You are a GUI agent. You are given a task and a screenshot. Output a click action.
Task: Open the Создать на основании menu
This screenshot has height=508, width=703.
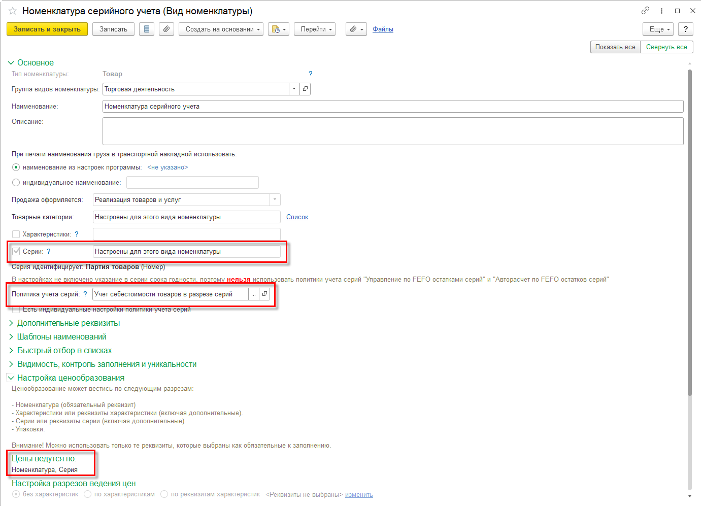click(221, 29)
